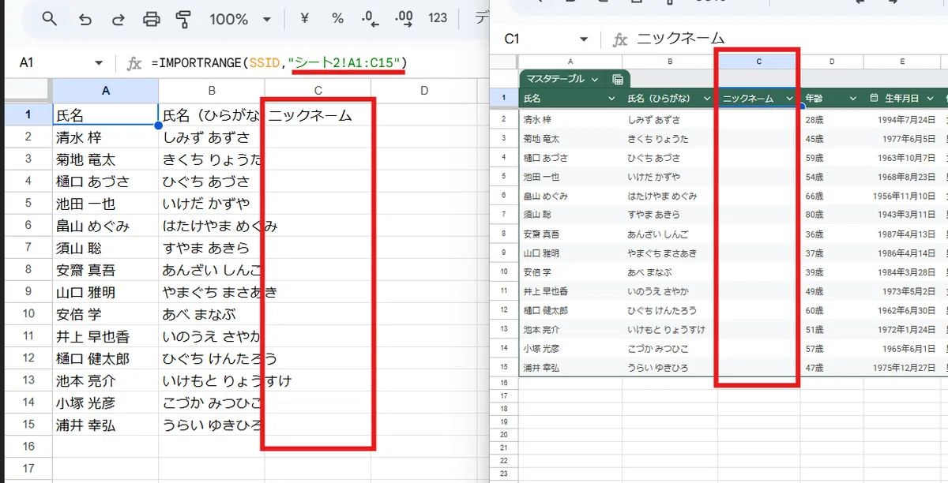The image size is (948, 483).
Task: Click cell やまぐち まさあき in right table
Action: [670, 253]
